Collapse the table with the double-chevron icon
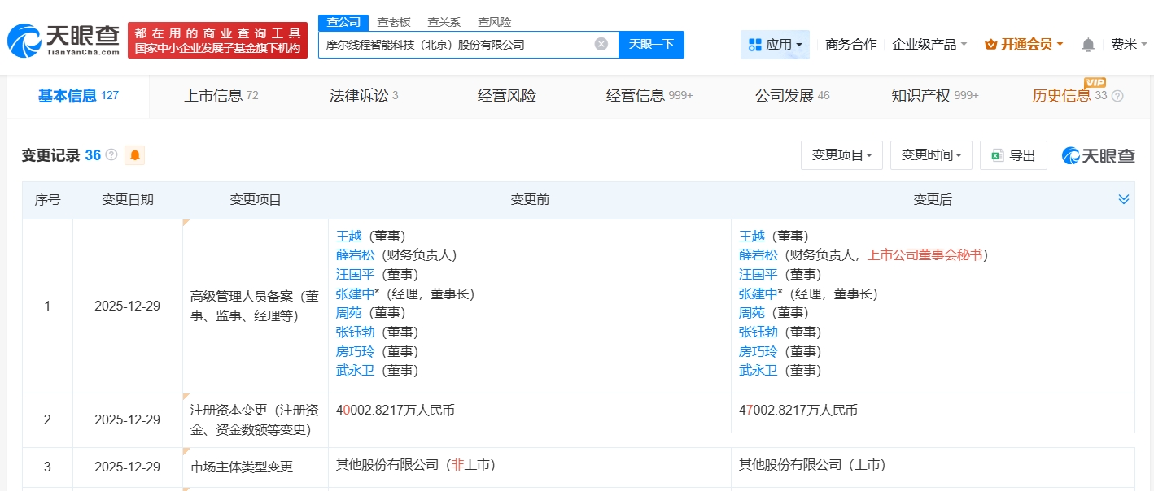This screenshot has height=491, width=1154. coord(1124,198)
